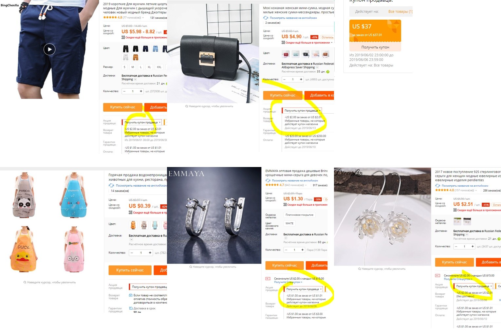Play the blue shorts product video
The height and width of the screenshot is (334, 501).
click(x=49, y=49)
